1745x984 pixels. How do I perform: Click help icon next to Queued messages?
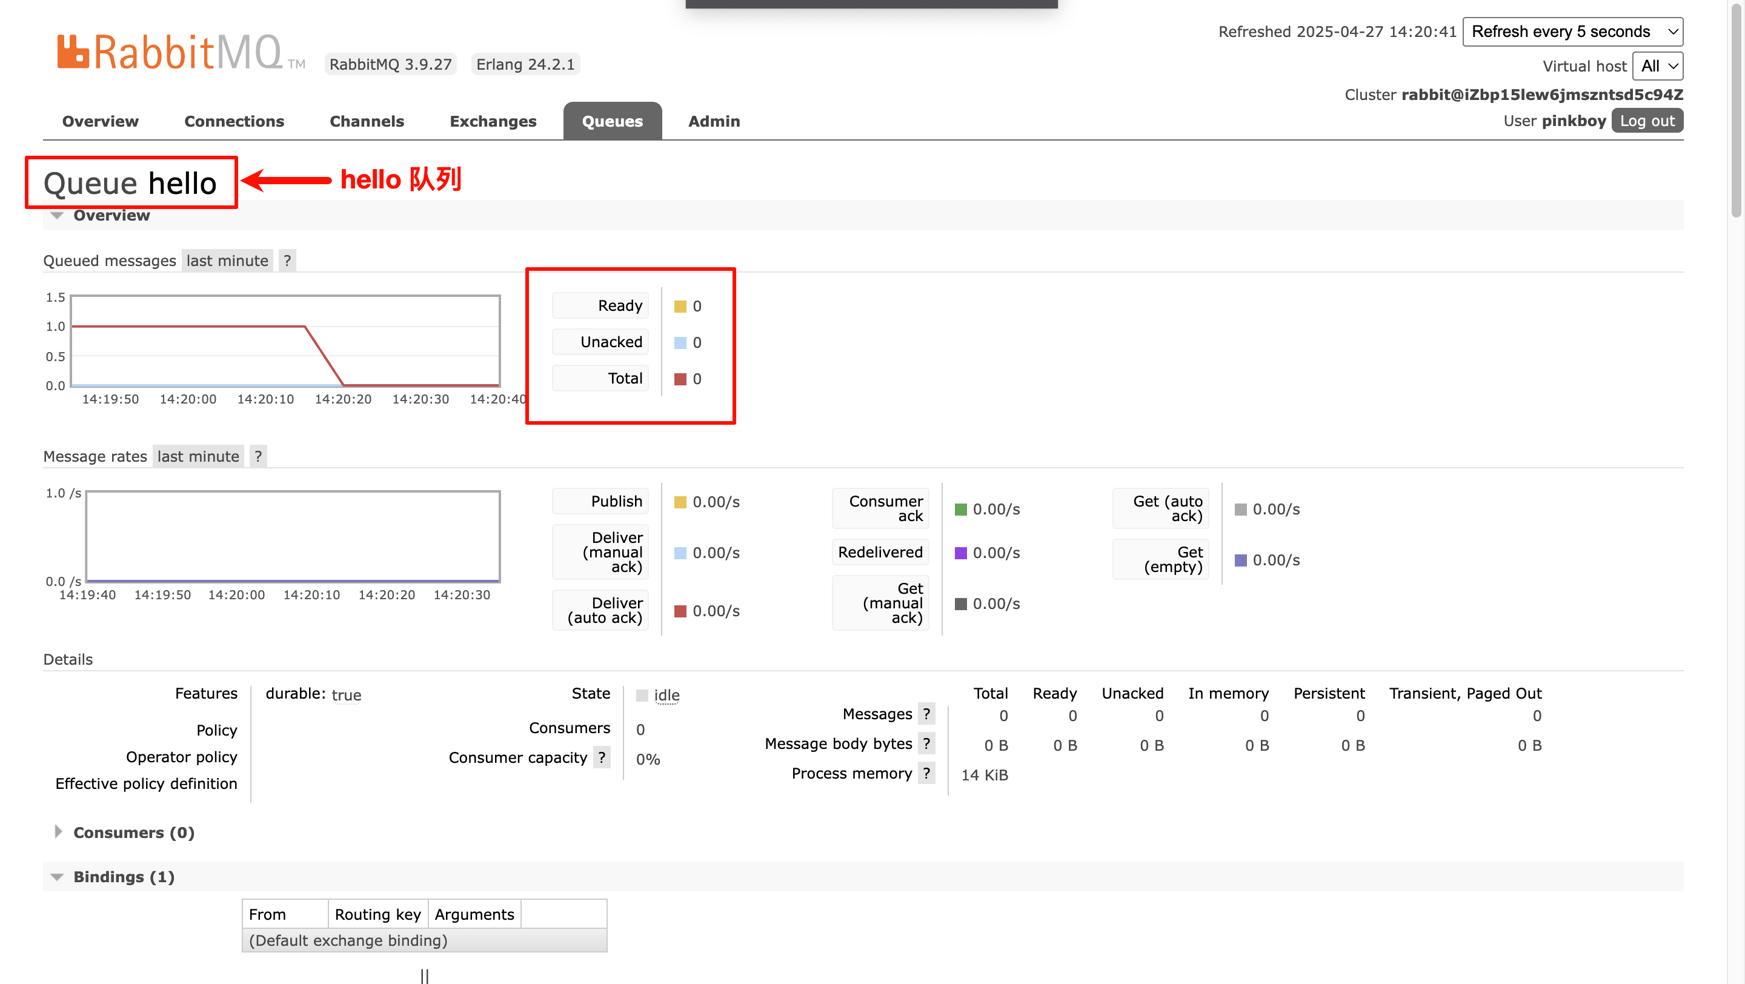pos(287,261)
